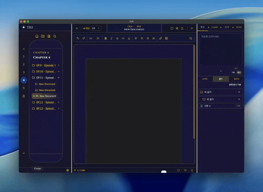This screenshot has width=263, height=192.
Task: Justify the text alignment
Action: pos(154,38)
